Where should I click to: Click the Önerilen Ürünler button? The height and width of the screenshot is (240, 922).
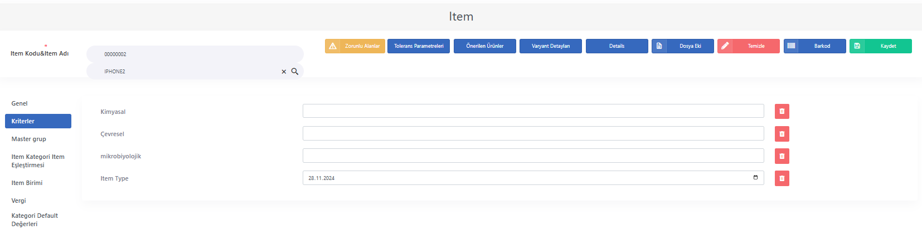coord(485,46)
